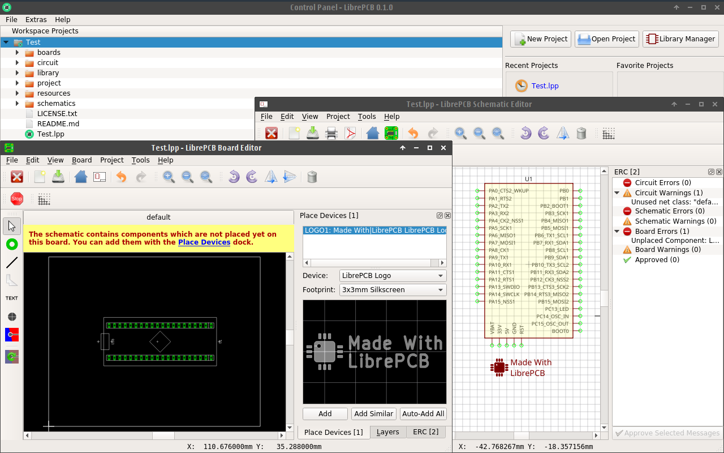The height and width of the screenshot is (453, 724).
Task: Rotate clockwise in Board Editor toolbar
Action: click(252, 177)
